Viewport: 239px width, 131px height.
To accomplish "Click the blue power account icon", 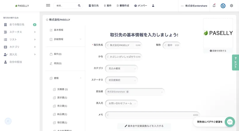I will pos(223,6).
